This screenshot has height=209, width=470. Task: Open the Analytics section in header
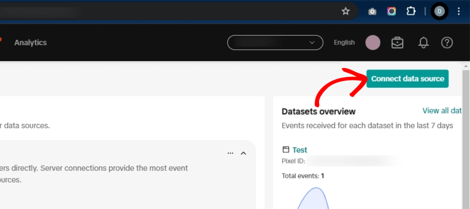coord(31,43)
